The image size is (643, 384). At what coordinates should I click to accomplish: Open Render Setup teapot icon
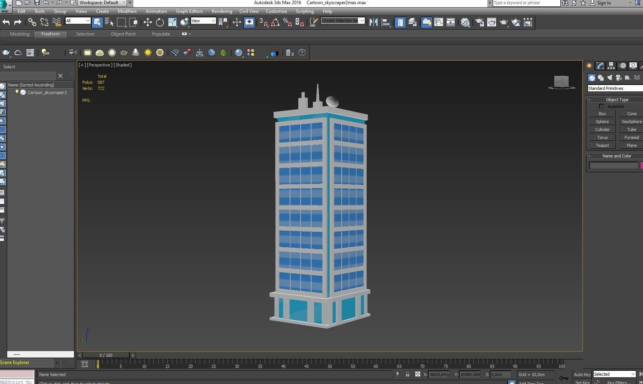pyautogui.click(x=480, y=22)
